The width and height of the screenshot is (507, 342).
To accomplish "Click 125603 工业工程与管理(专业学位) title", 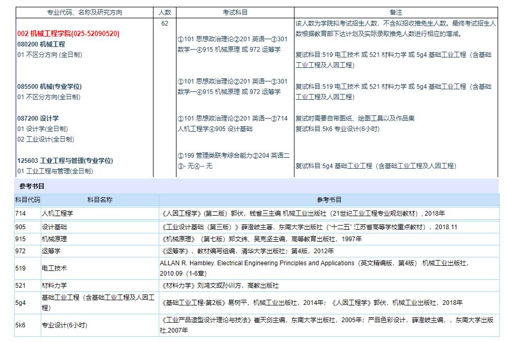I will 65,161.
